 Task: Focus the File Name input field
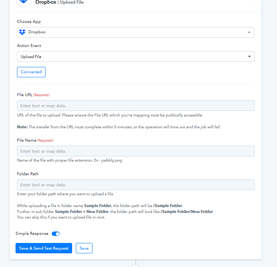[135, 151]
